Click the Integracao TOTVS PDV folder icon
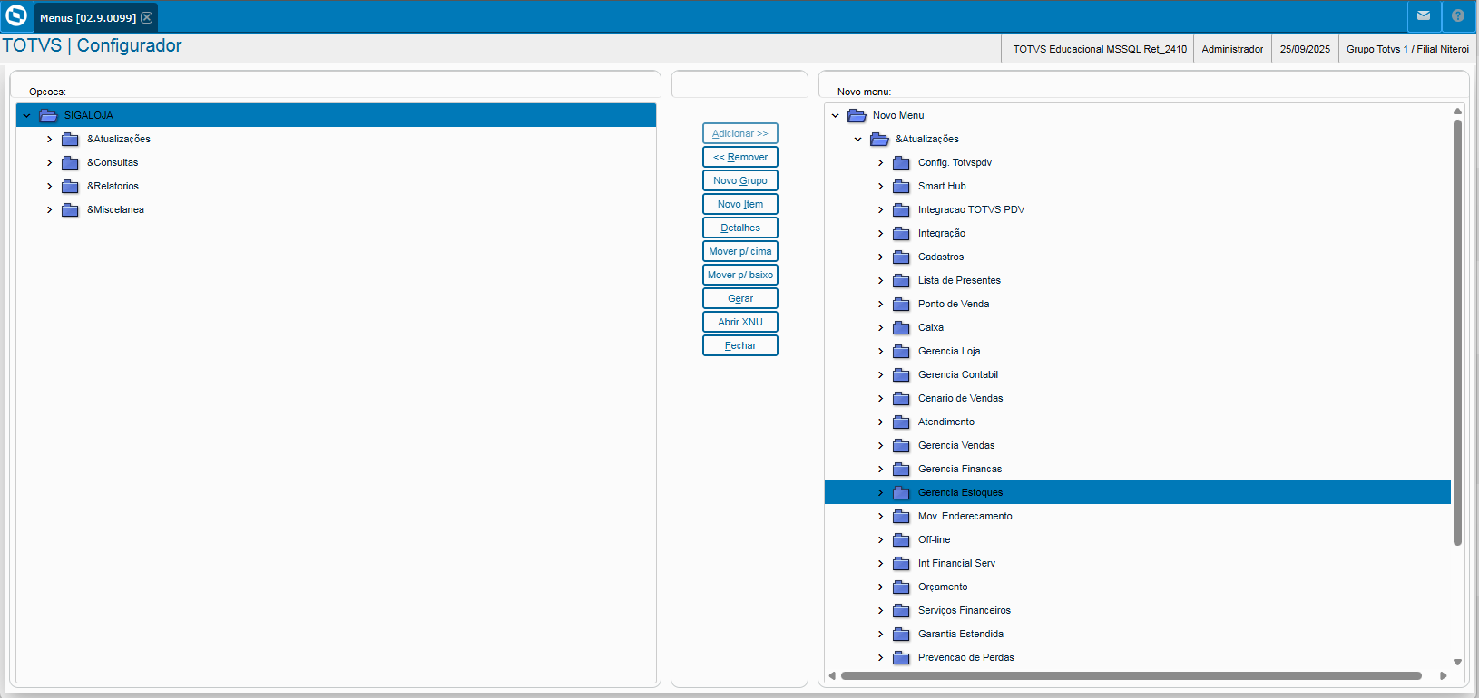This screenshot has height=698, width=1479. (x=901, y=209)
